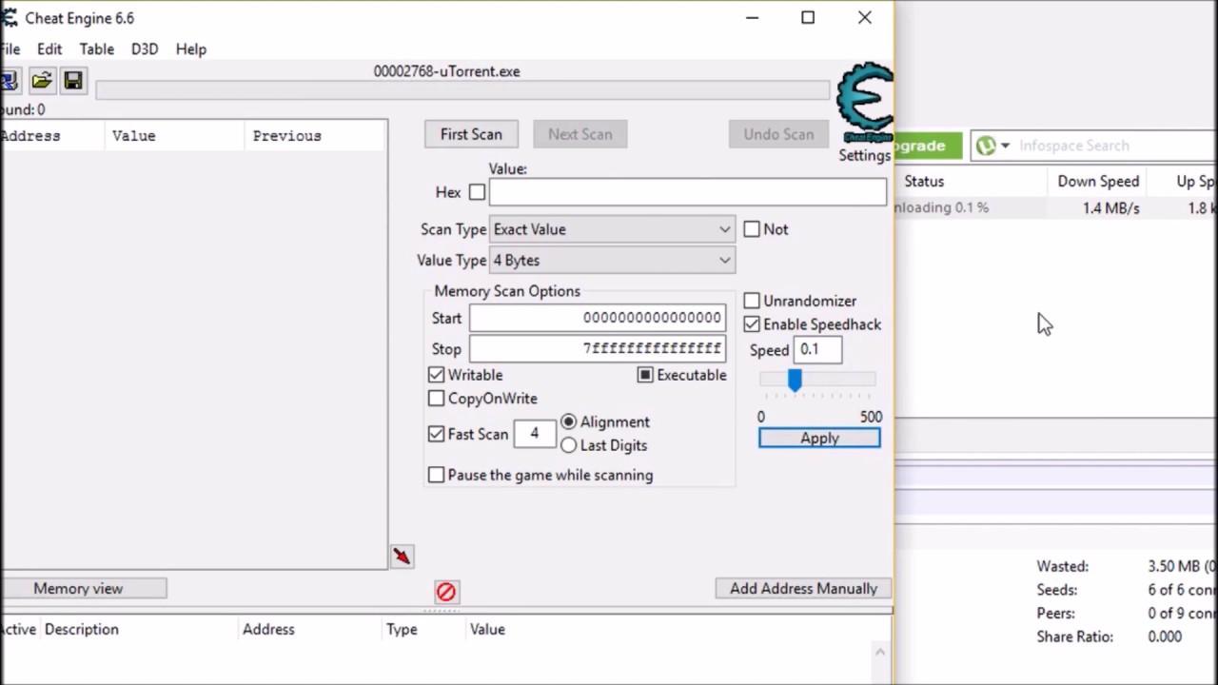Open the D3D menu
Image resolution: width=1218 pixels, height=685 pixels.
[x=145, y=49]
